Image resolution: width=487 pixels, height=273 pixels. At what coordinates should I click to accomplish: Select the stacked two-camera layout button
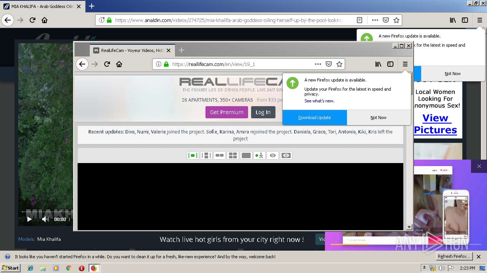point(206,155)
